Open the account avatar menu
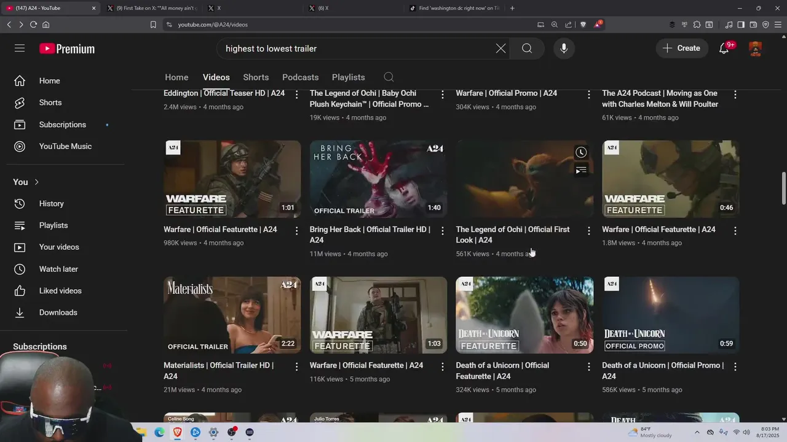 (x=756, y=48)
